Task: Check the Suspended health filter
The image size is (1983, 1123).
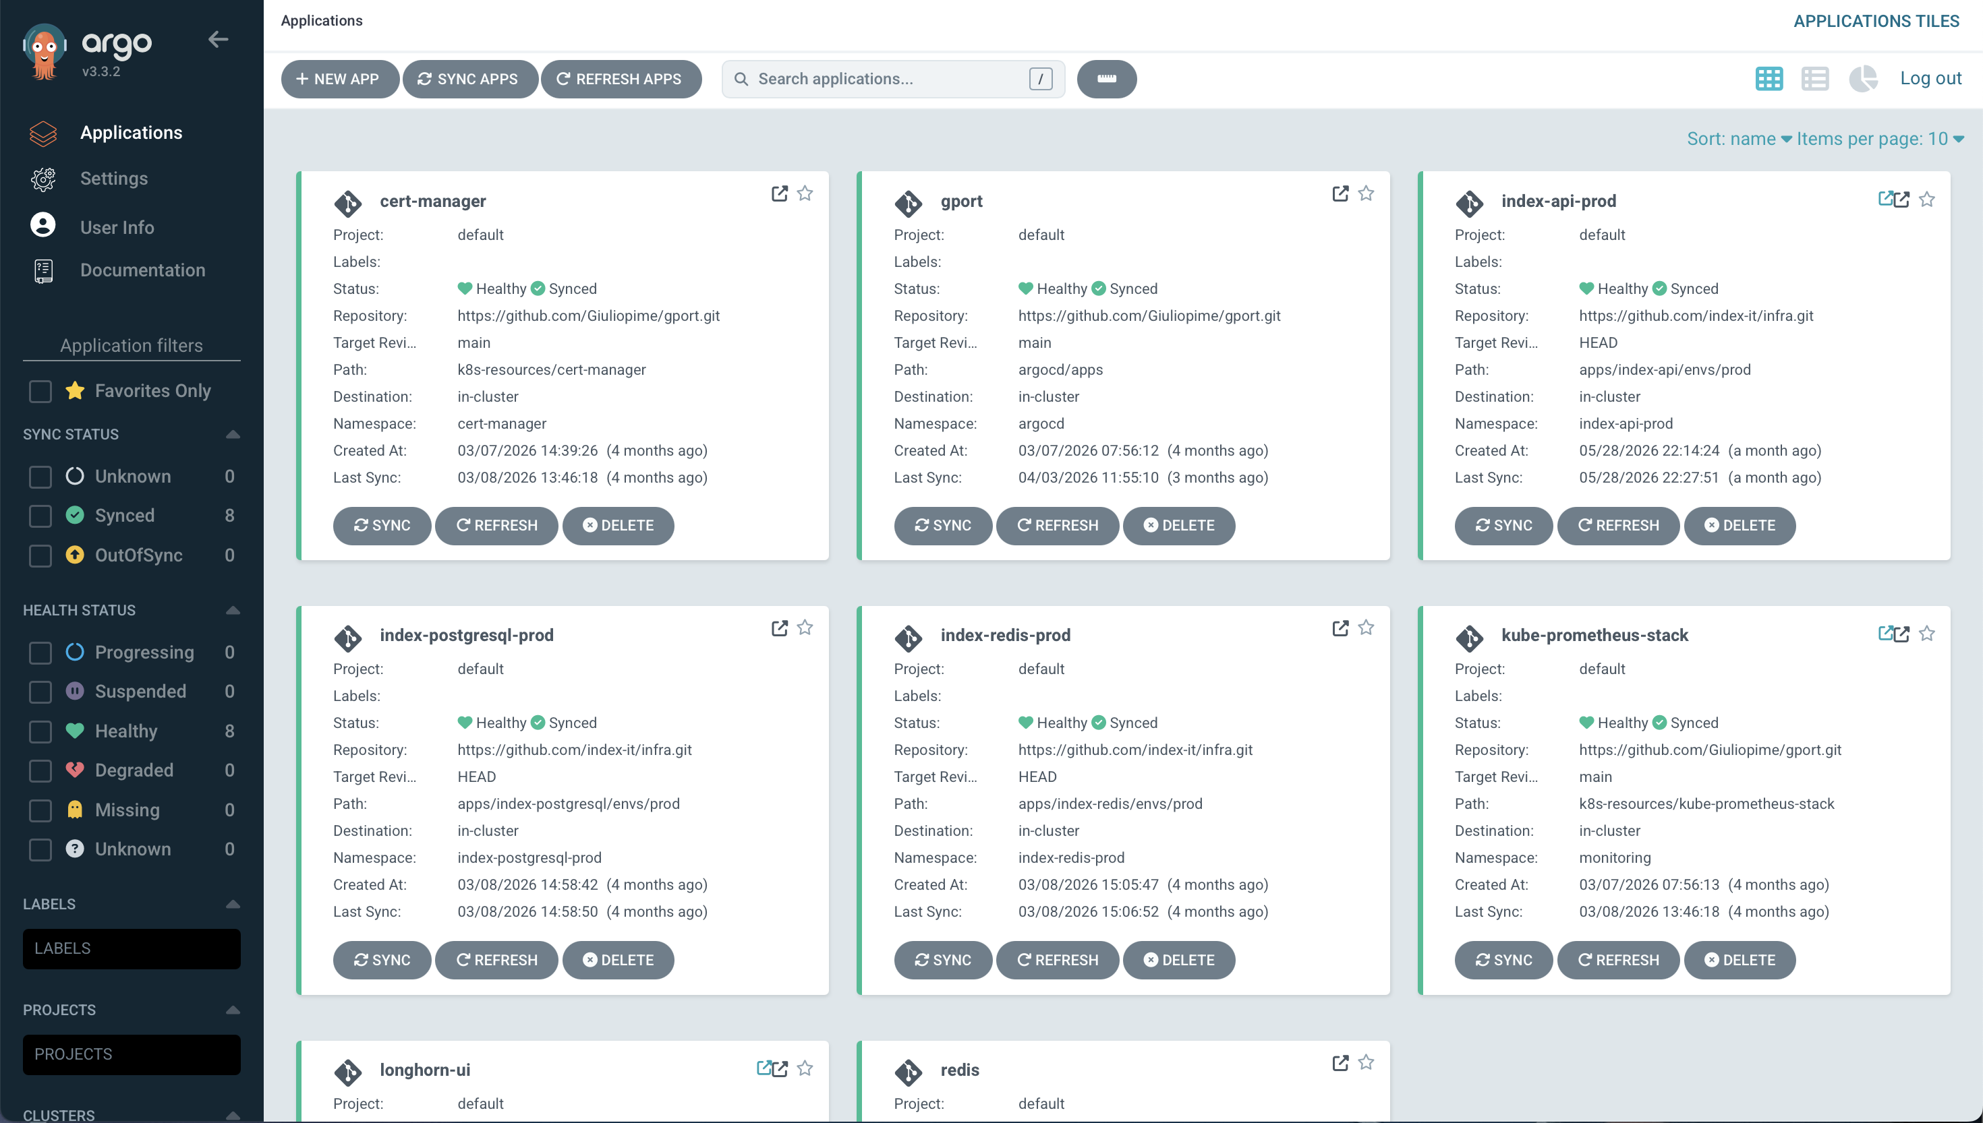Action: click(x=40, y=692)
